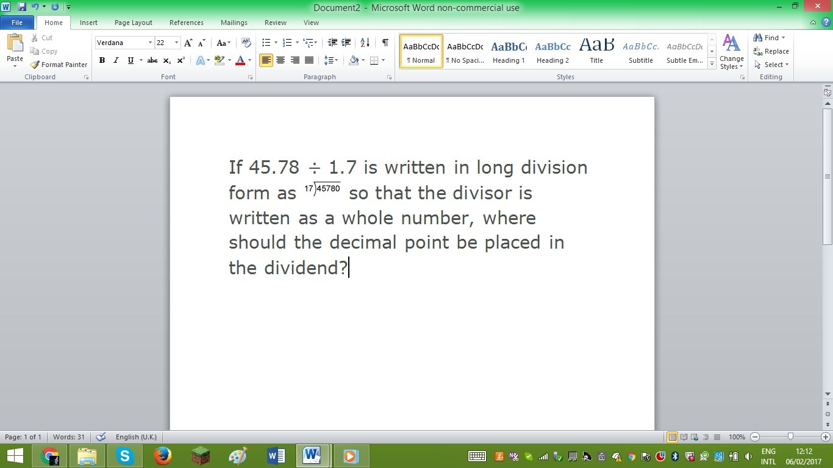The height and width of the screenshot is (468, 833).
Task: Open the References ribbon tab
Action: 187,23
